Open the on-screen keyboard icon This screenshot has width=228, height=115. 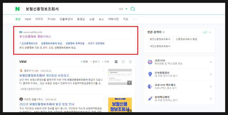(121, 9)
